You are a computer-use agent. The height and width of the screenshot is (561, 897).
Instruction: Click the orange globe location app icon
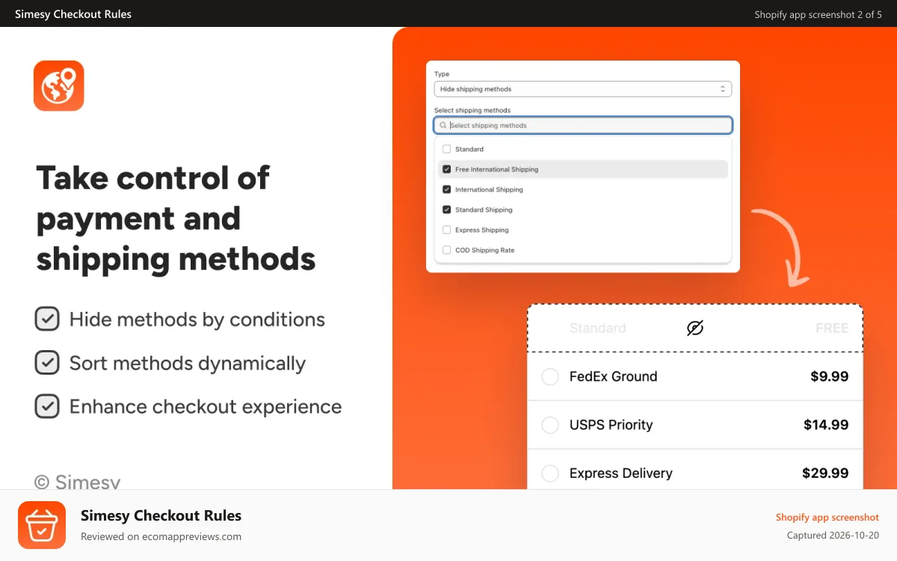pyautogui.click(x=59, y=85)
